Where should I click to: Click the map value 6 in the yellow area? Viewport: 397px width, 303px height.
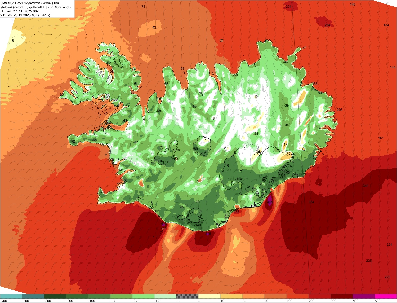click(13, 40)
